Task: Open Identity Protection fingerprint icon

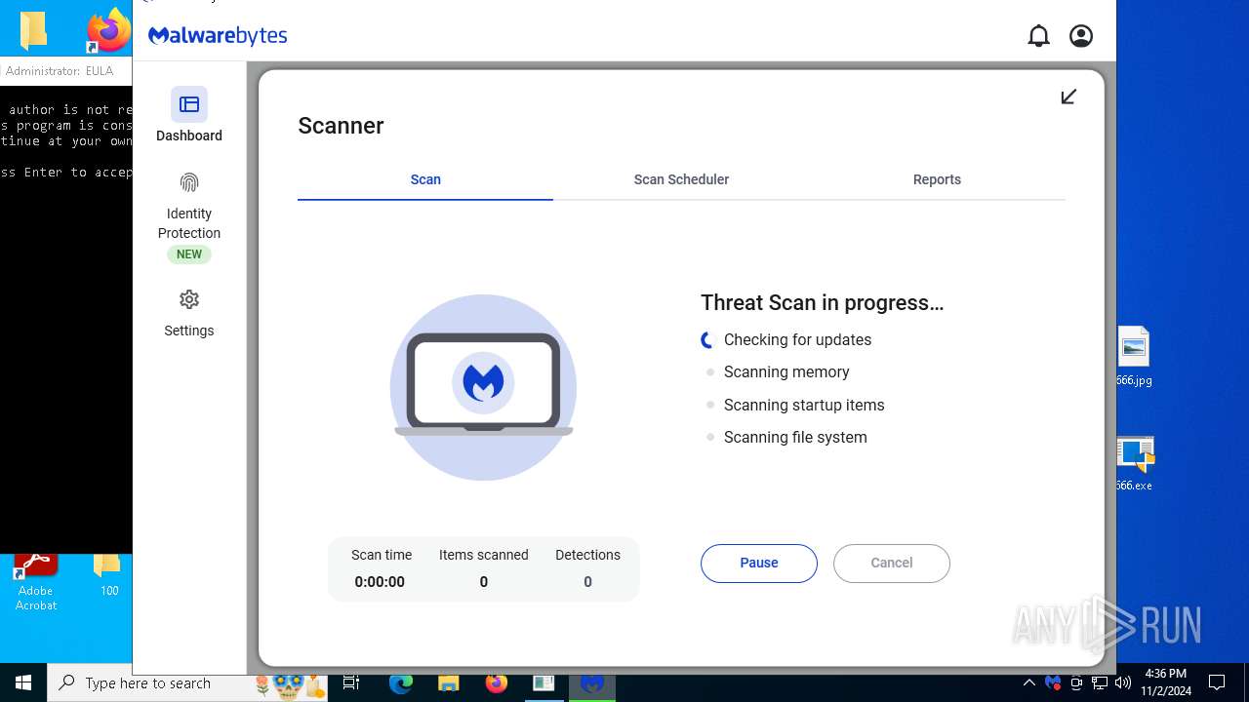Action: (x=189, y=182)
